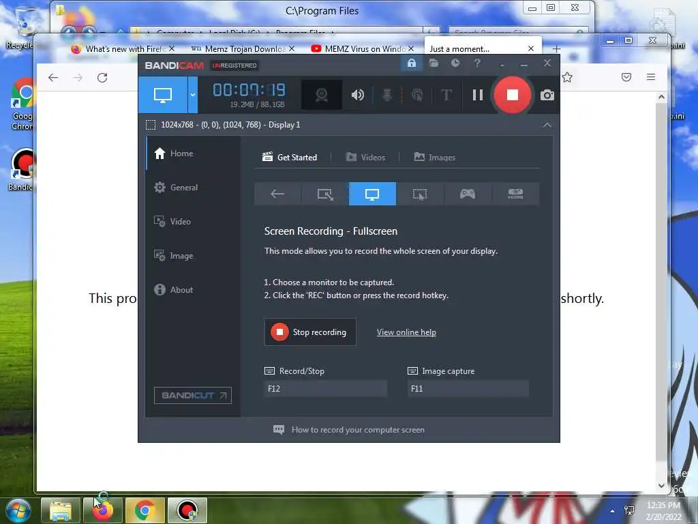
Task: Click the Firefox scrollbar up arrow
Action: tap(661, 97)
